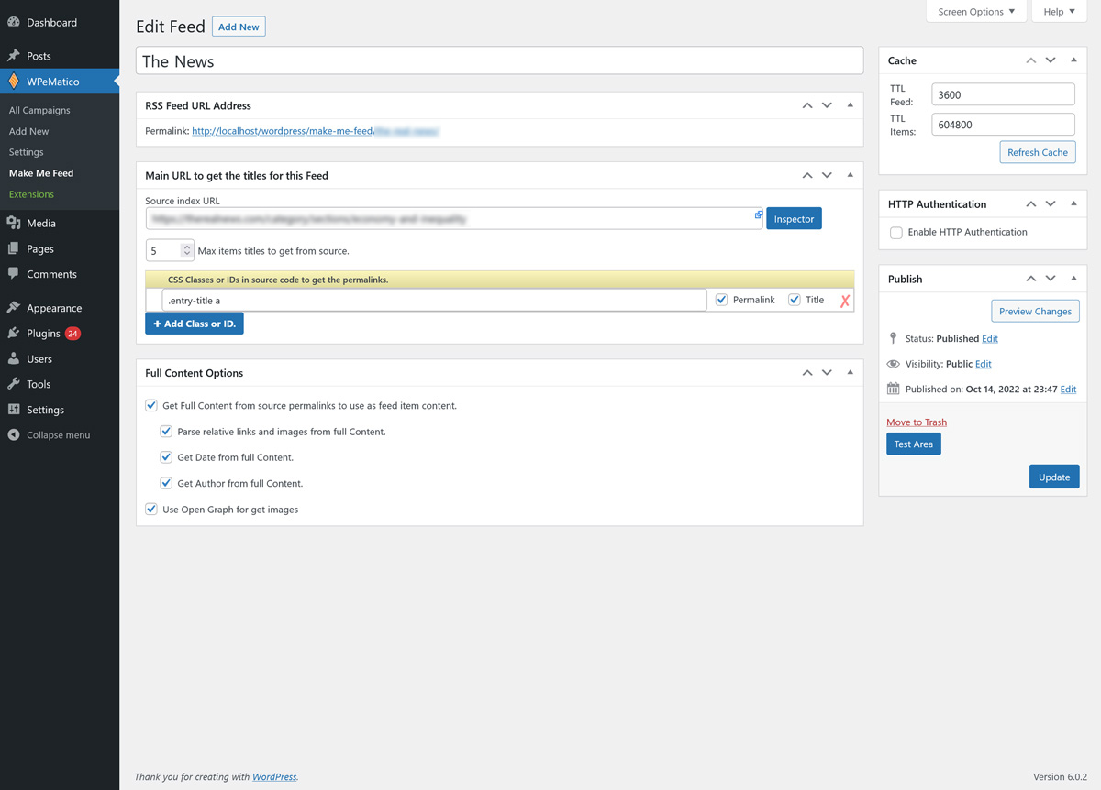
Task: Move RSS Feed URL Address box up
Action: (x=807, y=105)
